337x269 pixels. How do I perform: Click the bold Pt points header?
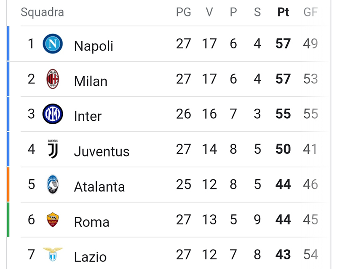point(283,12)
